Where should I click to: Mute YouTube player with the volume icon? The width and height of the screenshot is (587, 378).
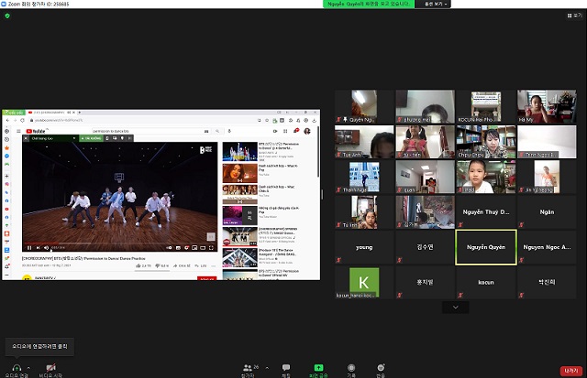click(46, 248)
